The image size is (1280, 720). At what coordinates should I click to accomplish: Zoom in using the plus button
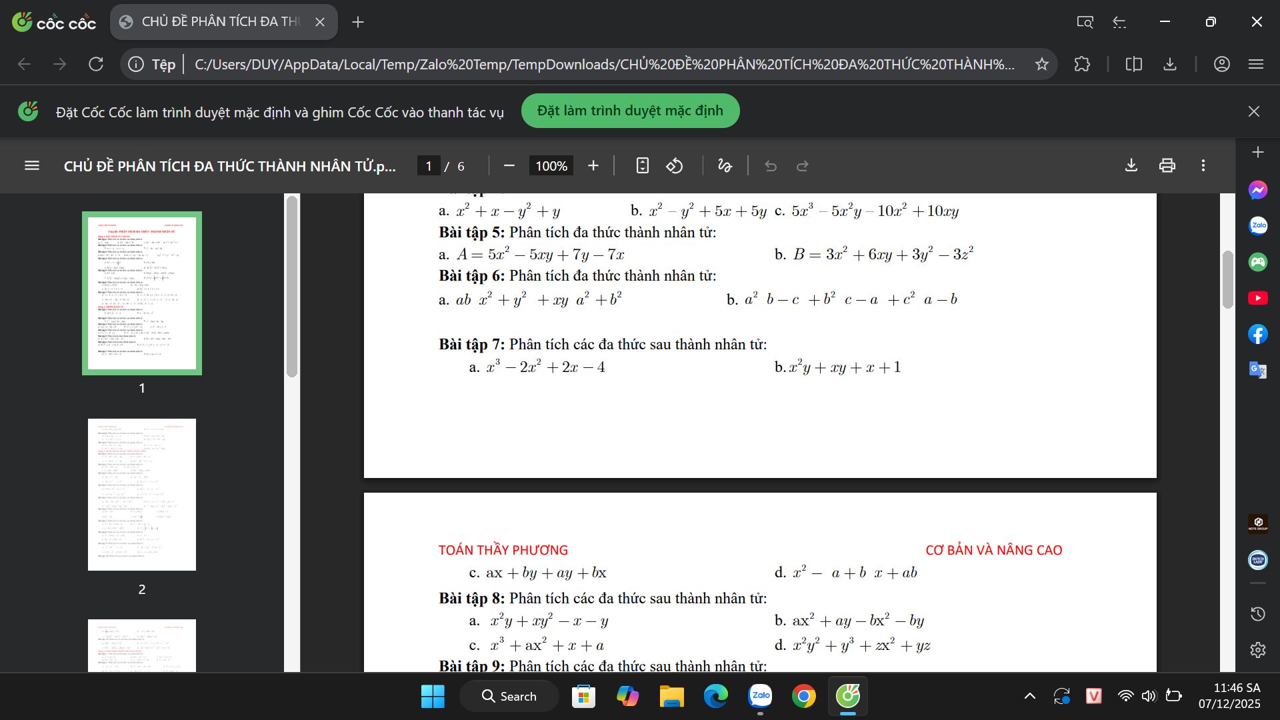pos(593,166)
